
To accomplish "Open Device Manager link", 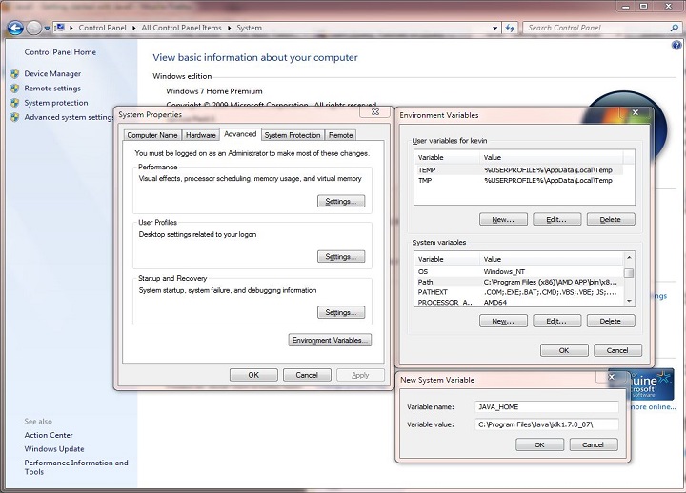I will (x=52, y=74).
